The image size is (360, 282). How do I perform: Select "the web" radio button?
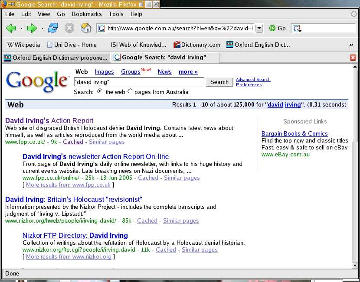[100, 91]
